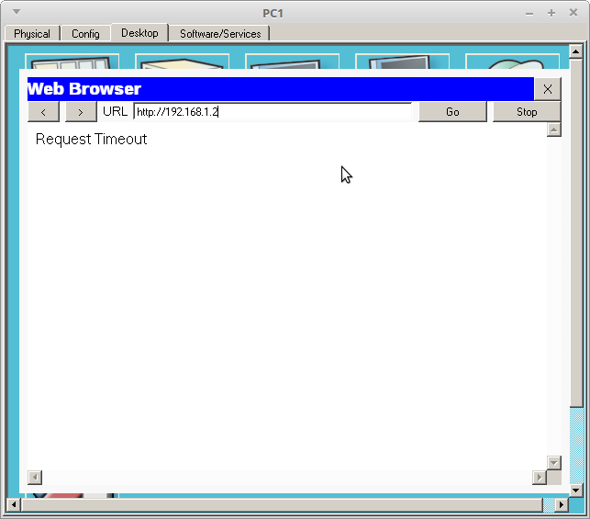Focus the URL input field
Screen dimensions: 590x519
273,112
